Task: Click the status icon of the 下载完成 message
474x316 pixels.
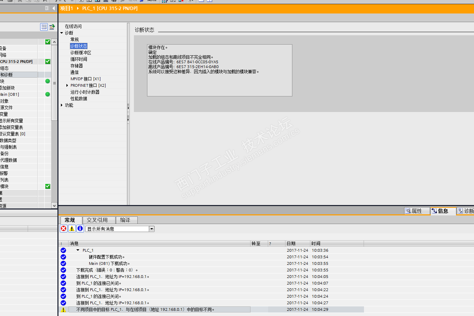Action: [x=63, y=270]
